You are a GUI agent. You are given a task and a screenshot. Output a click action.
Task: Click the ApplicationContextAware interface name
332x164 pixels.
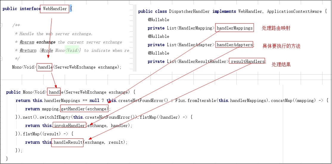point(294,11)
